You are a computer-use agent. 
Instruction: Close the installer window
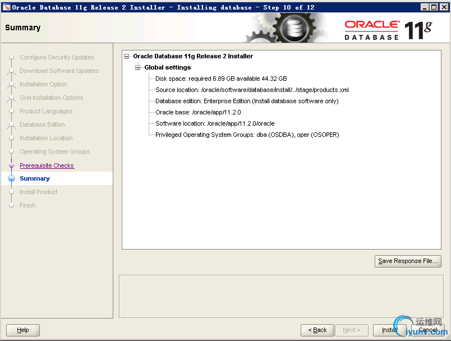[444, 7]
